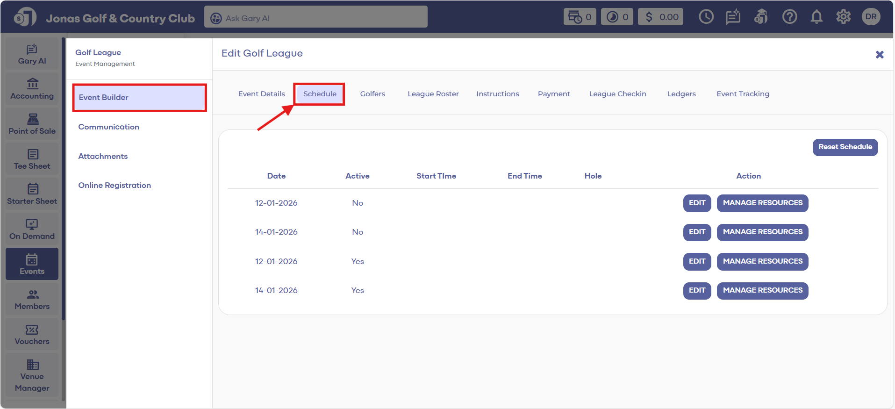Viewport: 895px width, 409px height.
Task: Select Communication in the side menu
Action: [x=109, y=127]
